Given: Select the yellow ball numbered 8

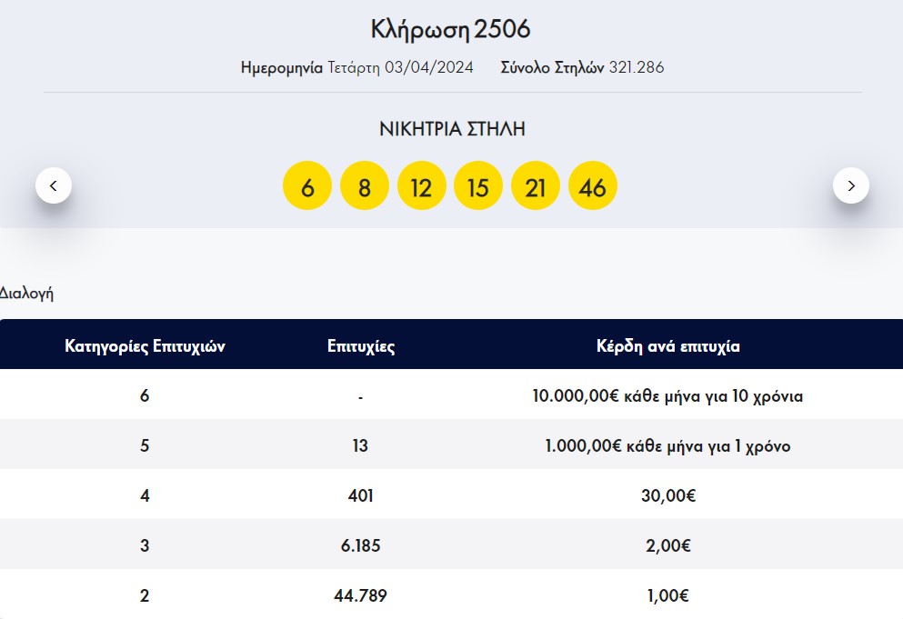Looking at the screenshot, I should pyautogui.click(x=365, y=186).
